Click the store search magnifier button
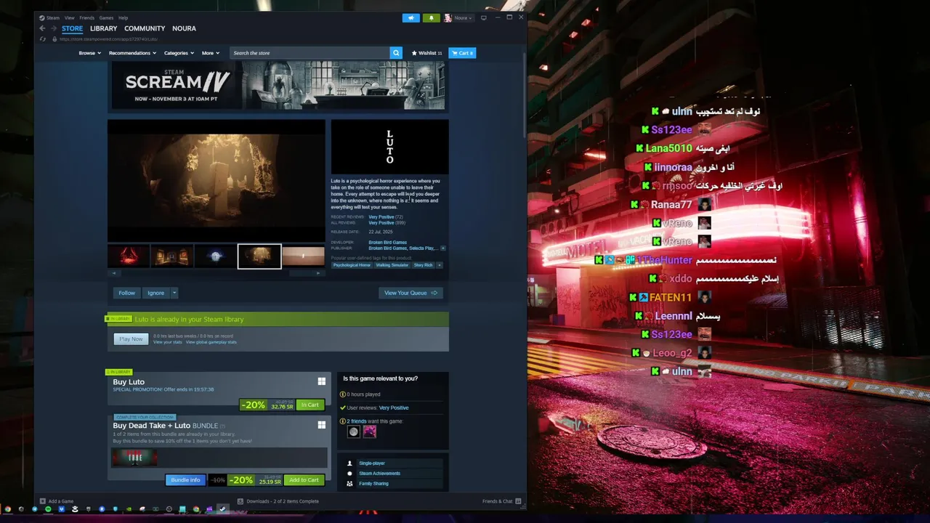The width and height of the screenshot is (930, 523). tap(396, 53)
